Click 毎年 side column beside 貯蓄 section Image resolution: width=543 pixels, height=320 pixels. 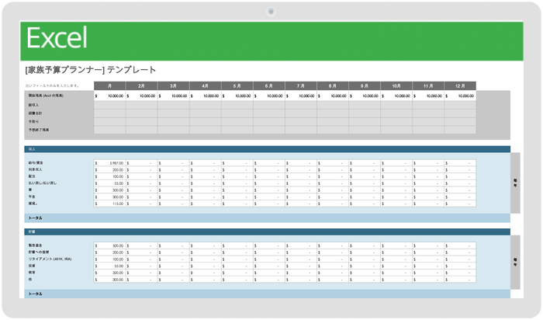(x=515, y=262)
